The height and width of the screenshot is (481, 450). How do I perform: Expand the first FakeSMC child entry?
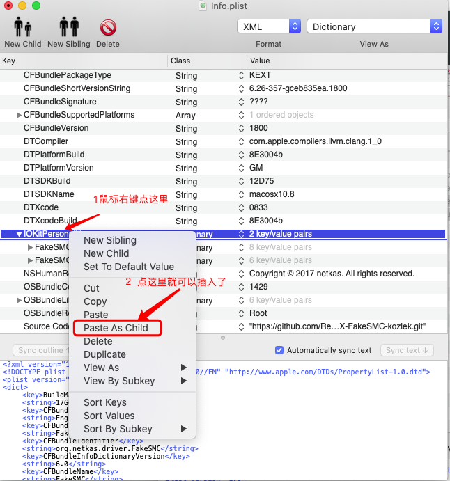point(30,247)
